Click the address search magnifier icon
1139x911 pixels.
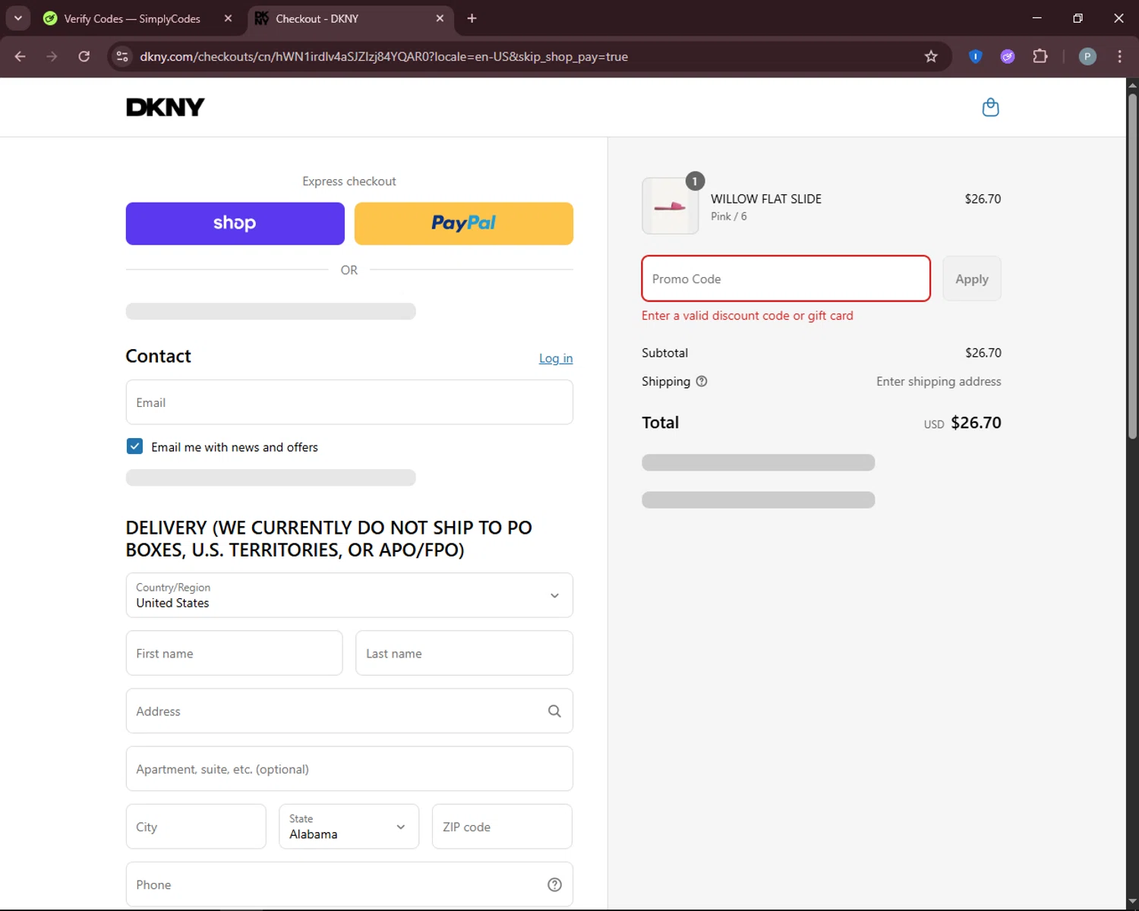(x=554, y=711)
